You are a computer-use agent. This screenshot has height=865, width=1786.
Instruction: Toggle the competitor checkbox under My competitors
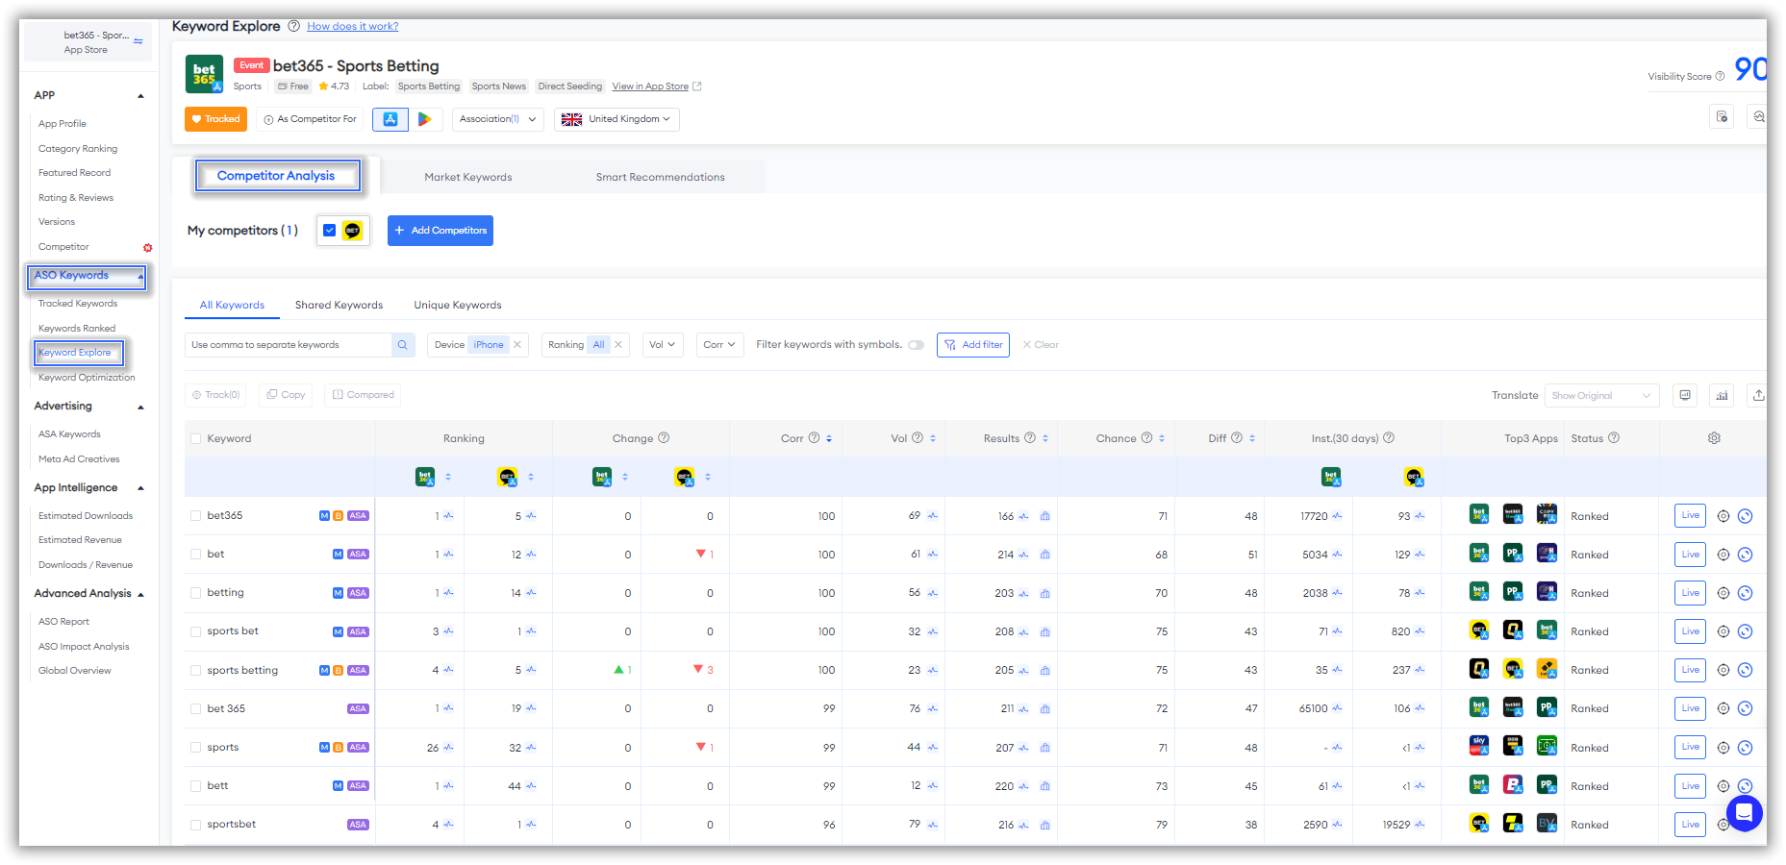point(330,231)
